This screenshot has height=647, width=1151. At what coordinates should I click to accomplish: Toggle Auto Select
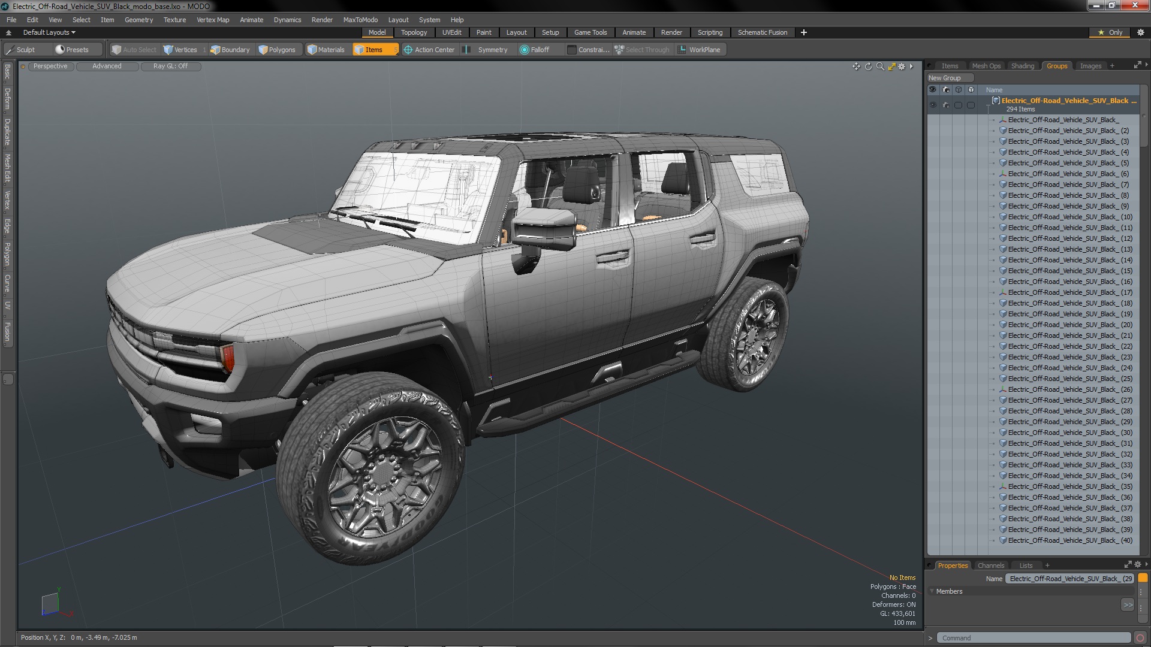point(134,50)
